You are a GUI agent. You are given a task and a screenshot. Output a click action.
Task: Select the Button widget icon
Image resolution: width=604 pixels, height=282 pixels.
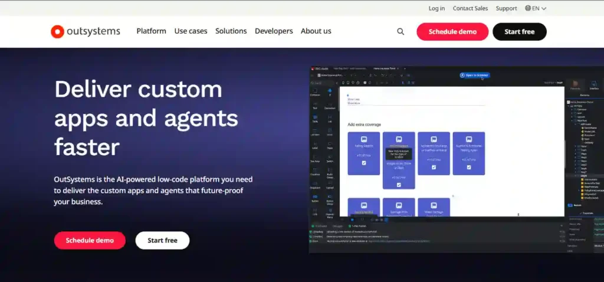[315, 196]
